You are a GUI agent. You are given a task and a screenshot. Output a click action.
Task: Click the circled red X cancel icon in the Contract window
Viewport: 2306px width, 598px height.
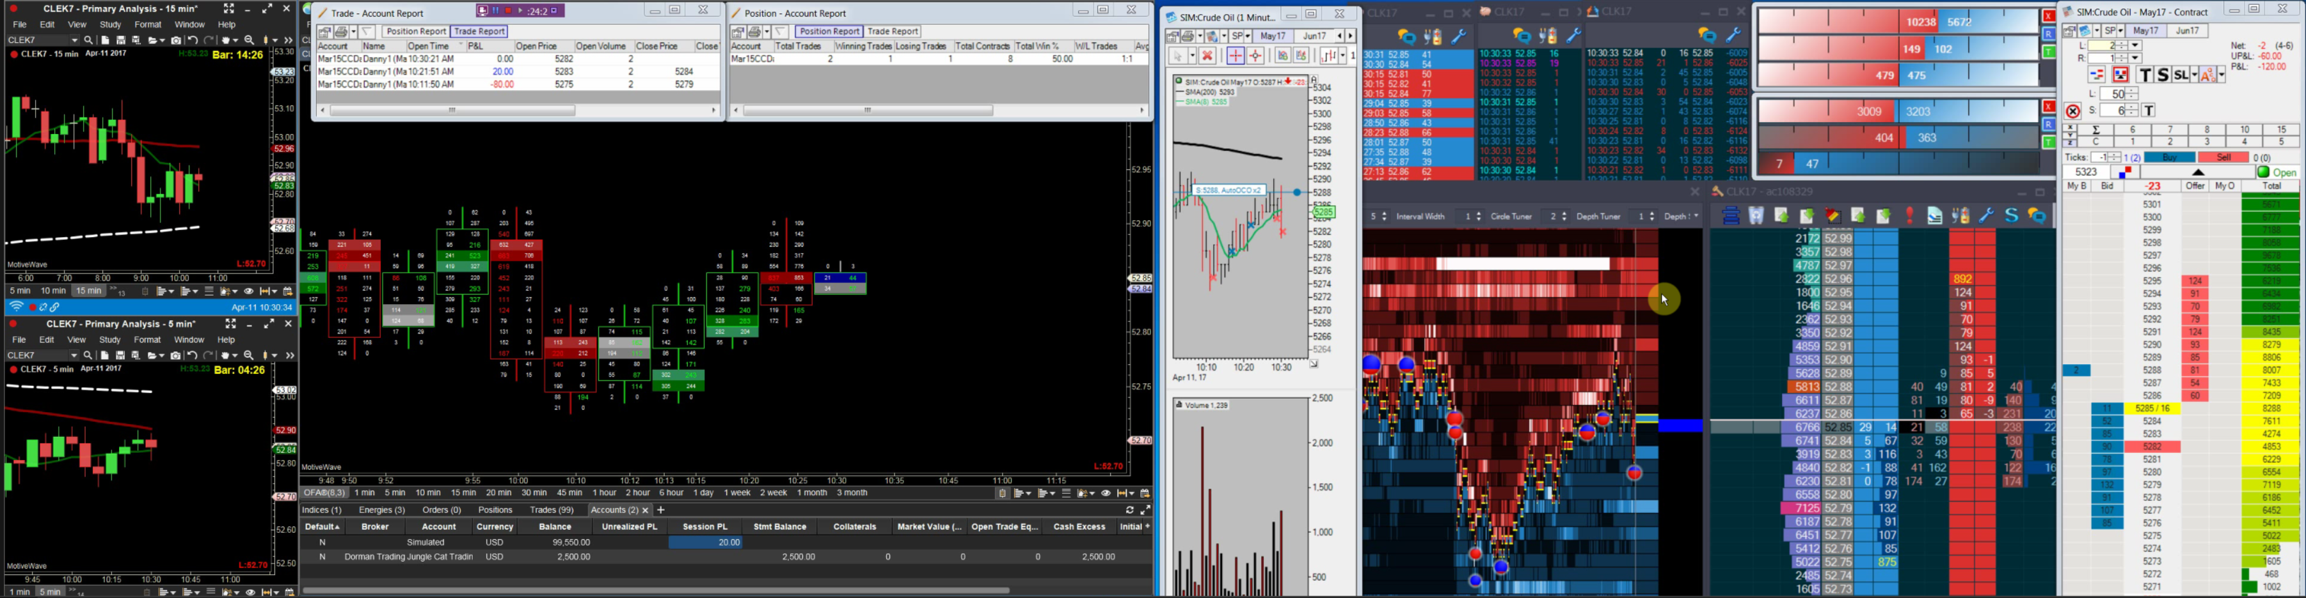(2072, 112)
